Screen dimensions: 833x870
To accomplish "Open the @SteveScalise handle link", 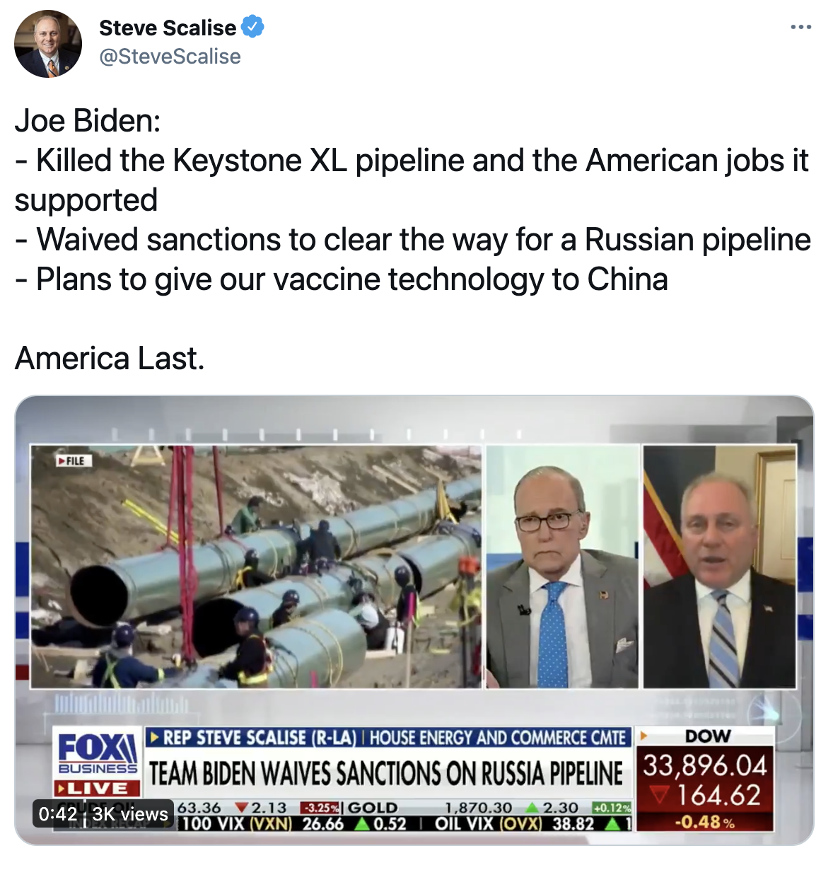I will point(170,57).
